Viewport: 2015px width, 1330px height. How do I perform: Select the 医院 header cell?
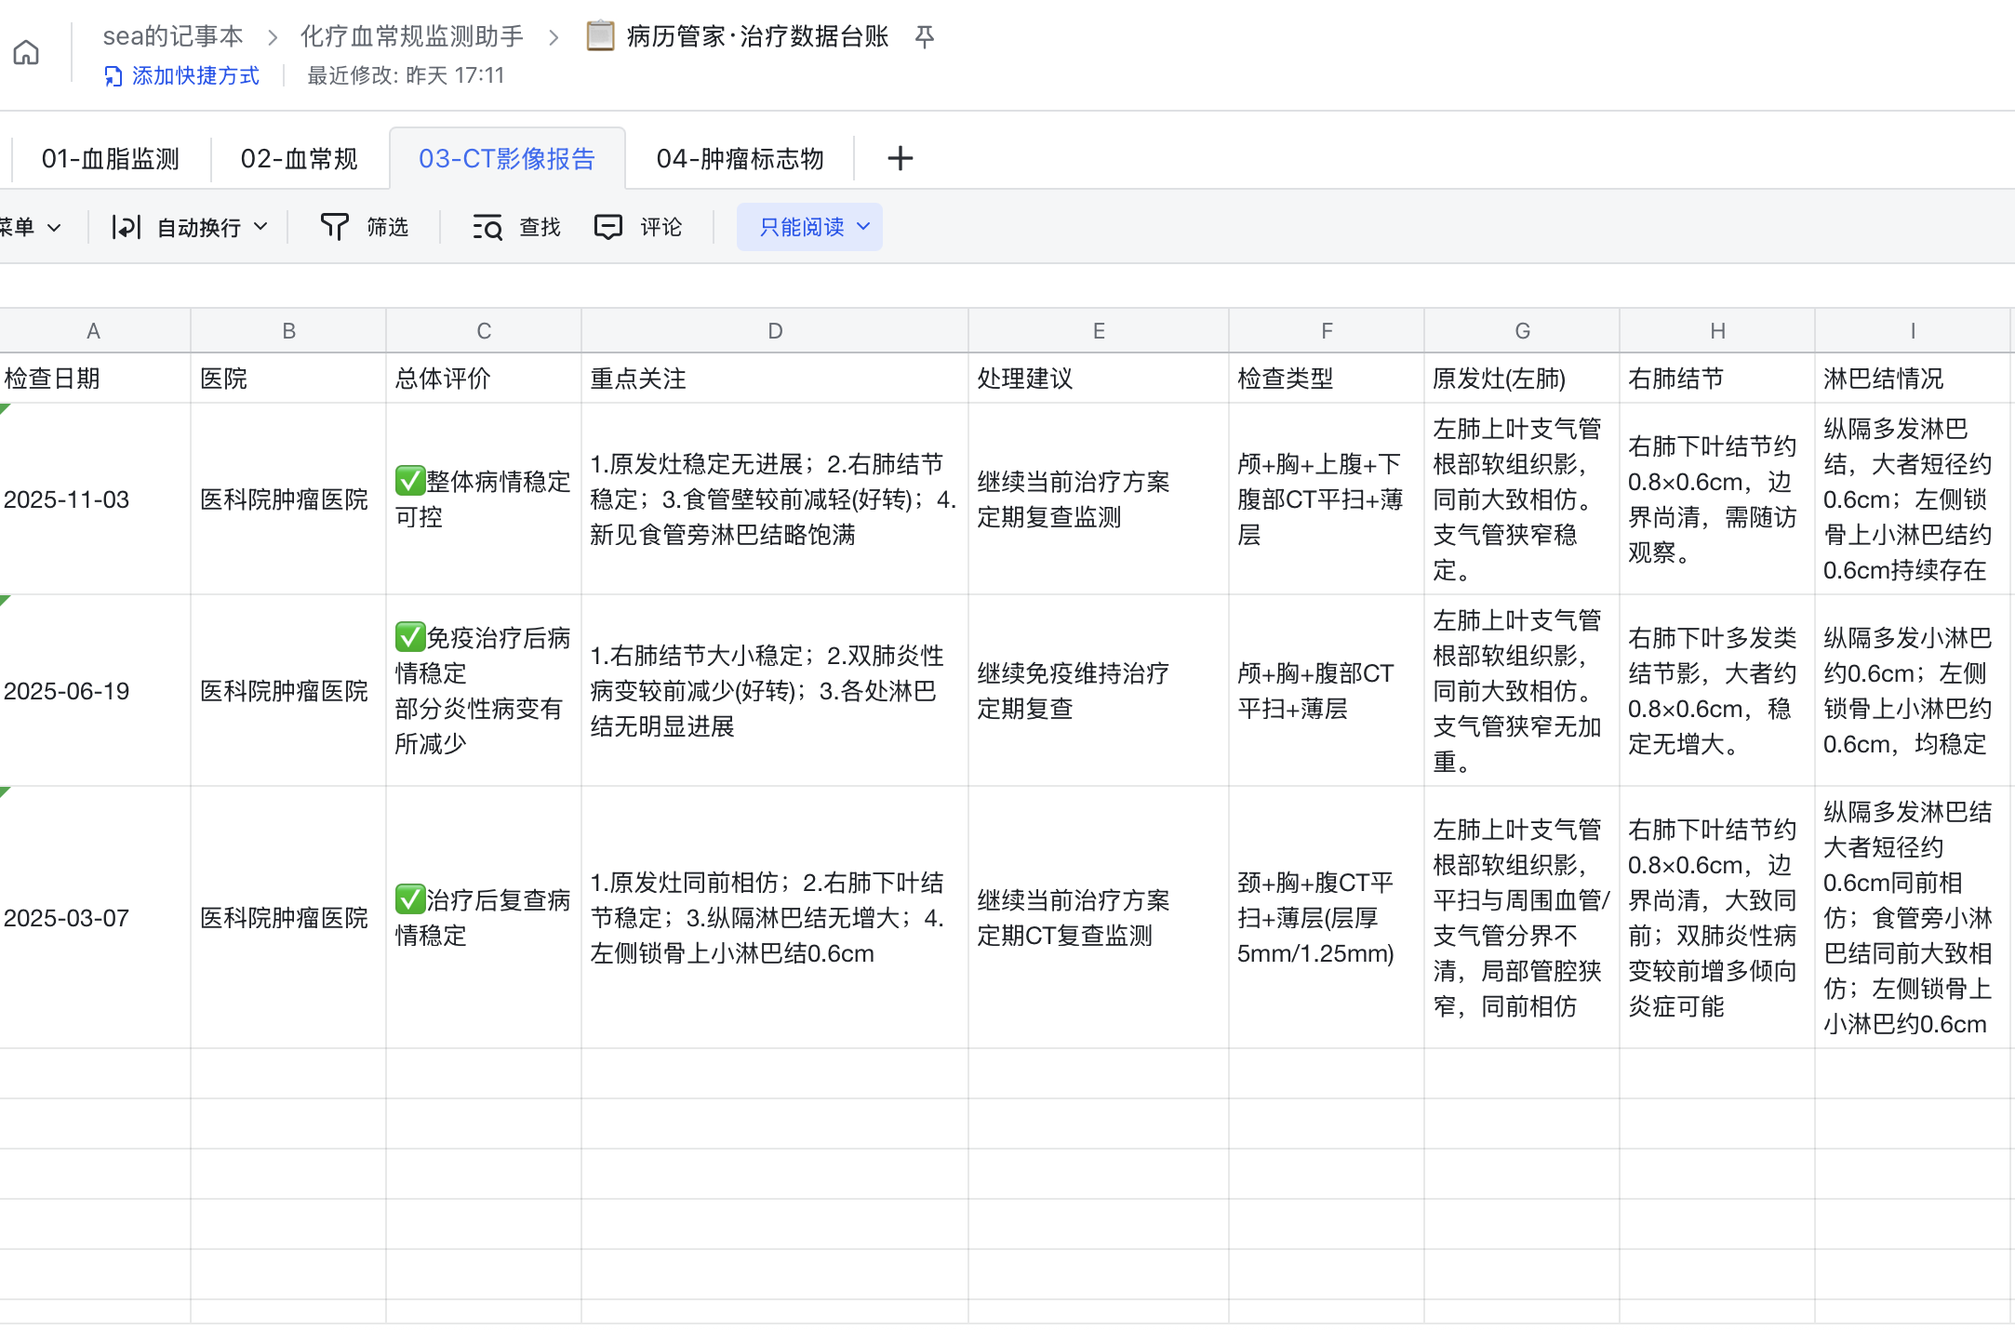288,379
